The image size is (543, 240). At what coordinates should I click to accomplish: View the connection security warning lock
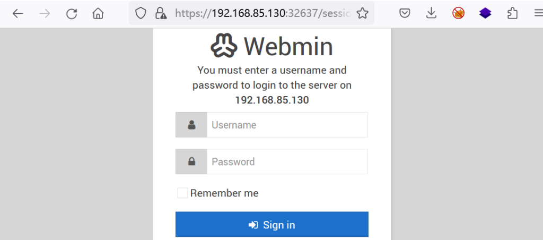click(161, 13)
